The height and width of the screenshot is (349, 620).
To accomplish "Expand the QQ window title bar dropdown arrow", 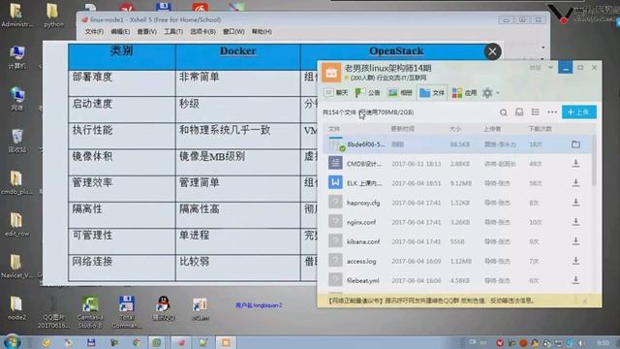I will 550,68.
